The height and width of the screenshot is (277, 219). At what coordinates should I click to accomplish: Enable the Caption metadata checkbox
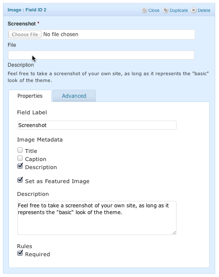click(x=20, y=158)
